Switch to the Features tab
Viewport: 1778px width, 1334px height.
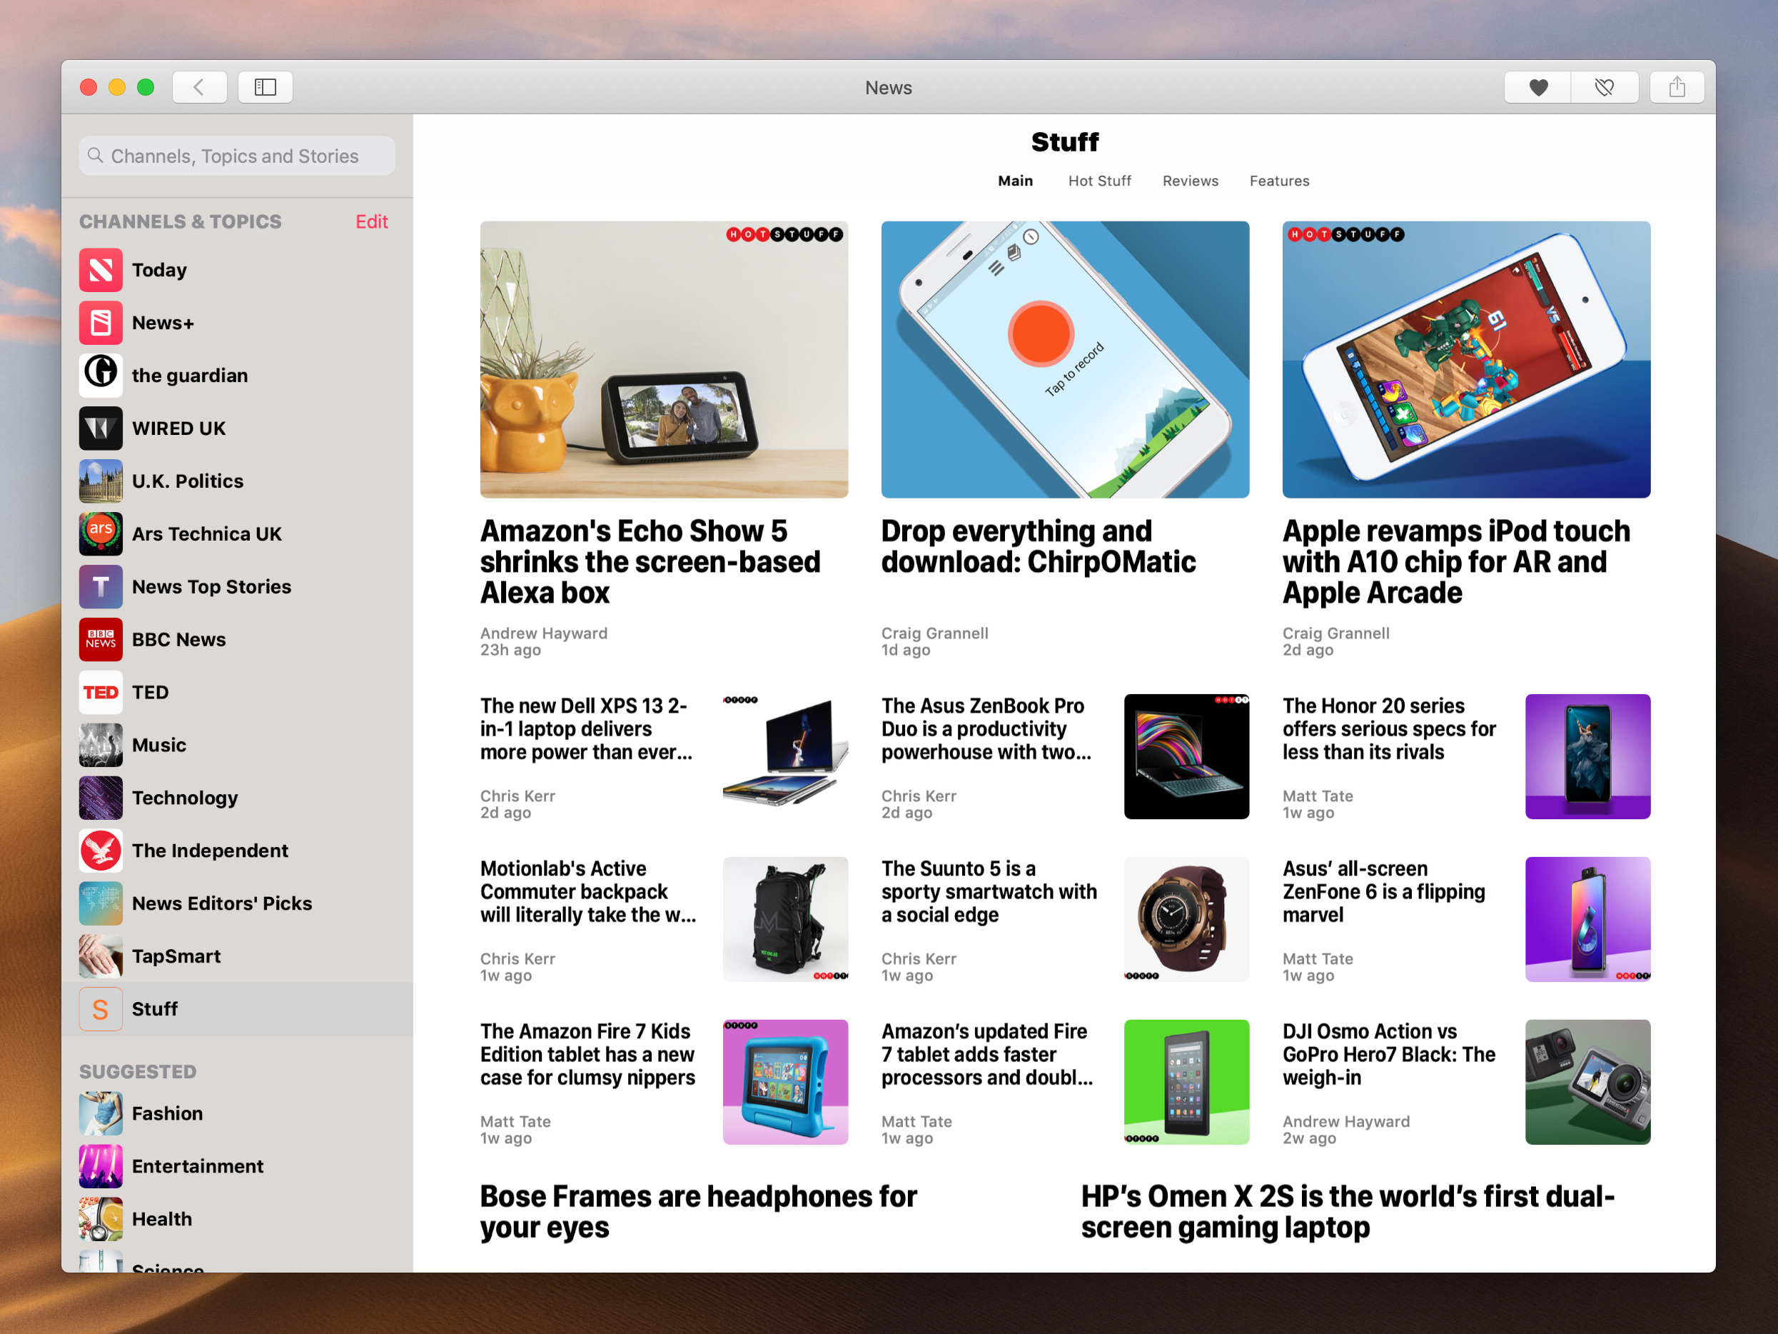1280,181
